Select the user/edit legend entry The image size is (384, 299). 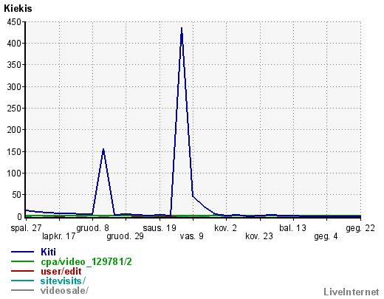point(61,271)
